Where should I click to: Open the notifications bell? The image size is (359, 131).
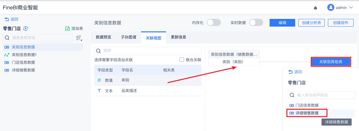click(315, 8)
